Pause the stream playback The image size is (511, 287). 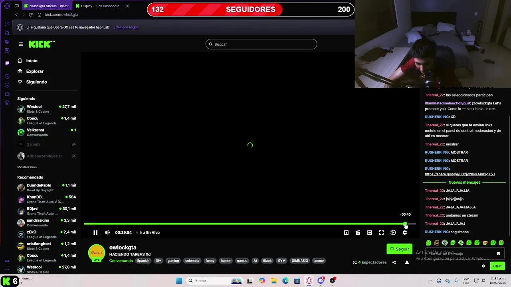(95, 232)
